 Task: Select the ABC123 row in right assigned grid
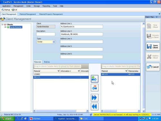[x=121, y=74]
